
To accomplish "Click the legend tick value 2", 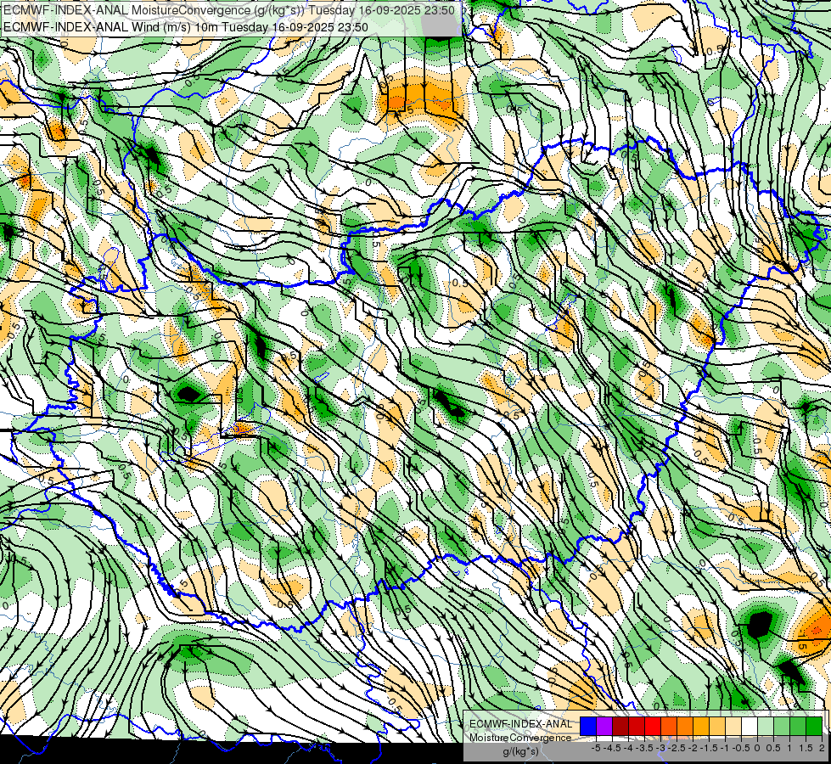I will coord(822,748).
